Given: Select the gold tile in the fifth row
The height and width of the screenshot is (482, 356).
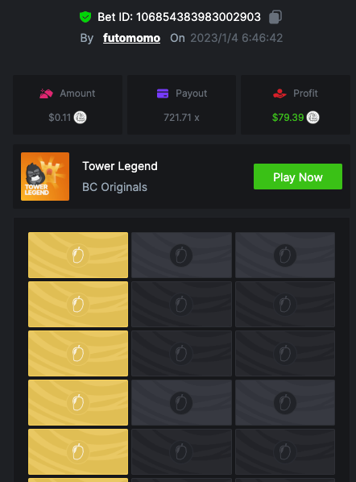Looking at the screenshot, I should (78, 452).
